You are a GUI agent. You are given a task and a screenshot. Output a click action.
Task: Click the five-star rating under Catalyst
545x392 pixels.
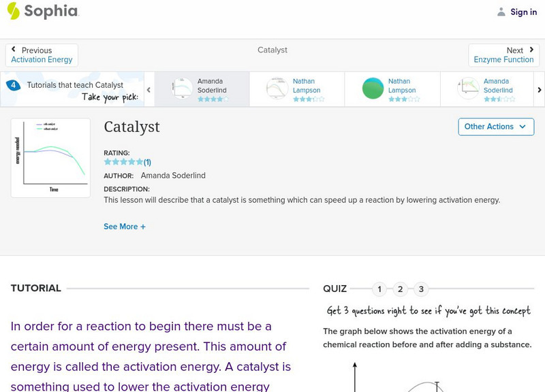123,163
